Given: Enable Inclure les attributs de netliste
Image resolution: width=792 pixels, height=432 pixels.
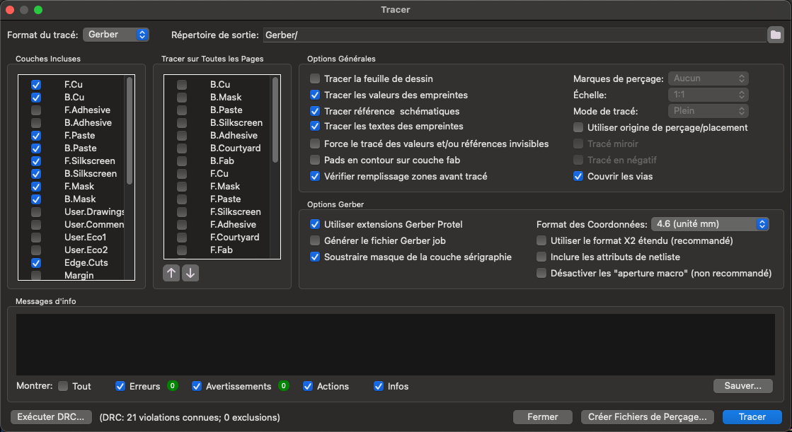Looking at the screenshot, I should pyautogui.click(x=541, y=257).
